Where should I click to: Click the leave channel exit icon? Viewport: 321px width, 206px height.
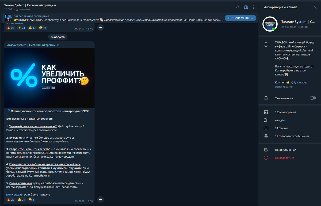[266, 150]
